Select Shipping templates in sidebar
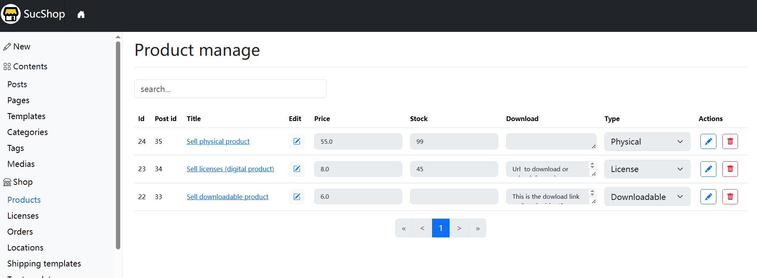The height and width of the screenshot is (278, 757). click(x=44, y=264)
